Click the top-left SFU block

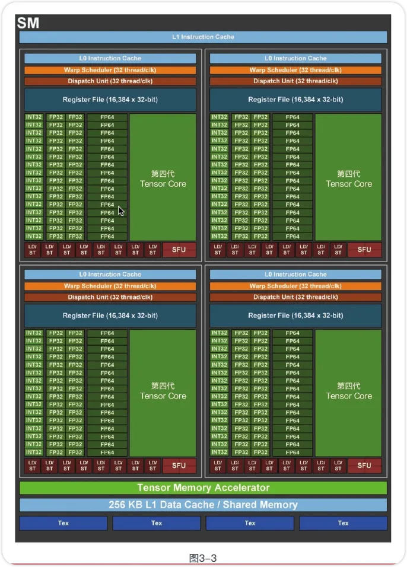[179, 250]
